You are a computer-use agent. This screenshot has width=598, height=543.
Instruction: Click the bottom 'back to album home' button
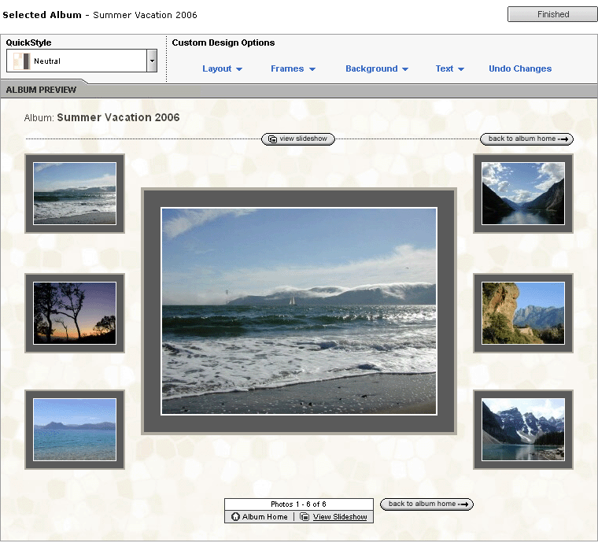pyautogui.click(x=426, y=504)
